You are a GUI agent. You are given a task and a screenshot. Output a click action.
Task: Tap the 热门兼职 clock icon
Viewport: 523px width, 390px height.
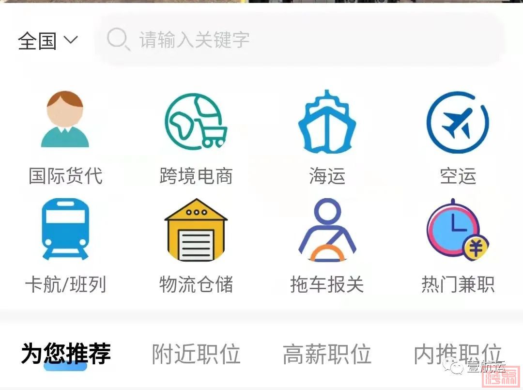tap(458, 230)
